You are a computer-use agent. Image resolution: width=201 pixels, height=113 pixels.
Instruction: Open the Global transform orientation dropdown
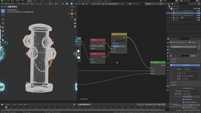pyautogui.click(x=40, y=4)
